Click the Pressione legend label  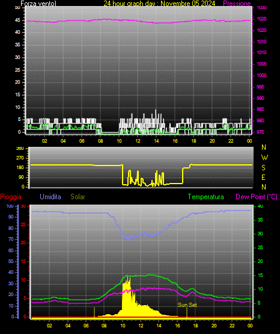(x=237, y=4)
